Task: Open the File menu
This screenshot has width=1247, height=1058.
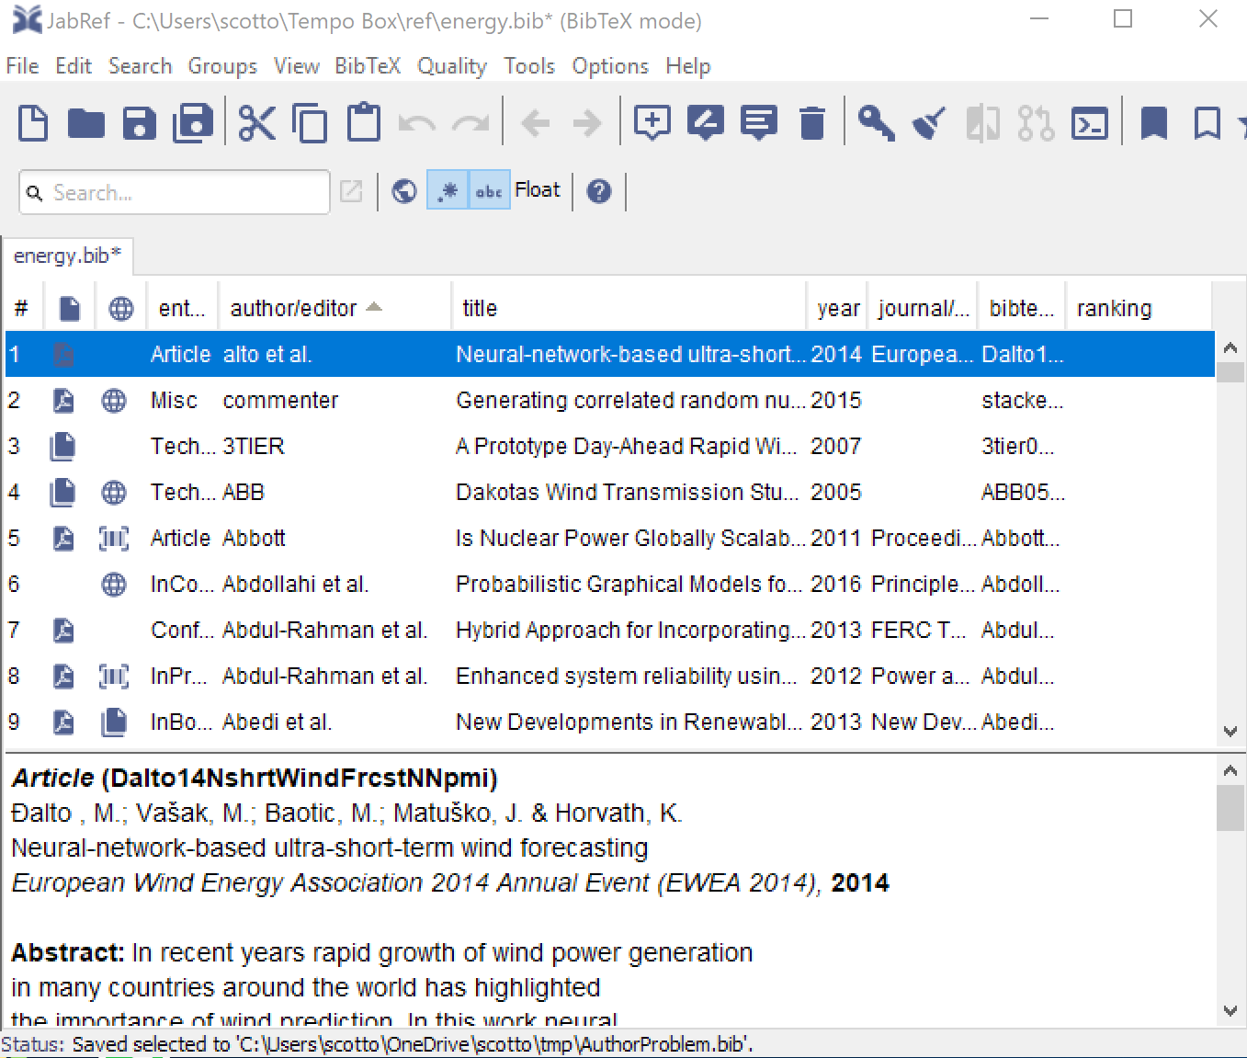Action: [x=22, y=66]
